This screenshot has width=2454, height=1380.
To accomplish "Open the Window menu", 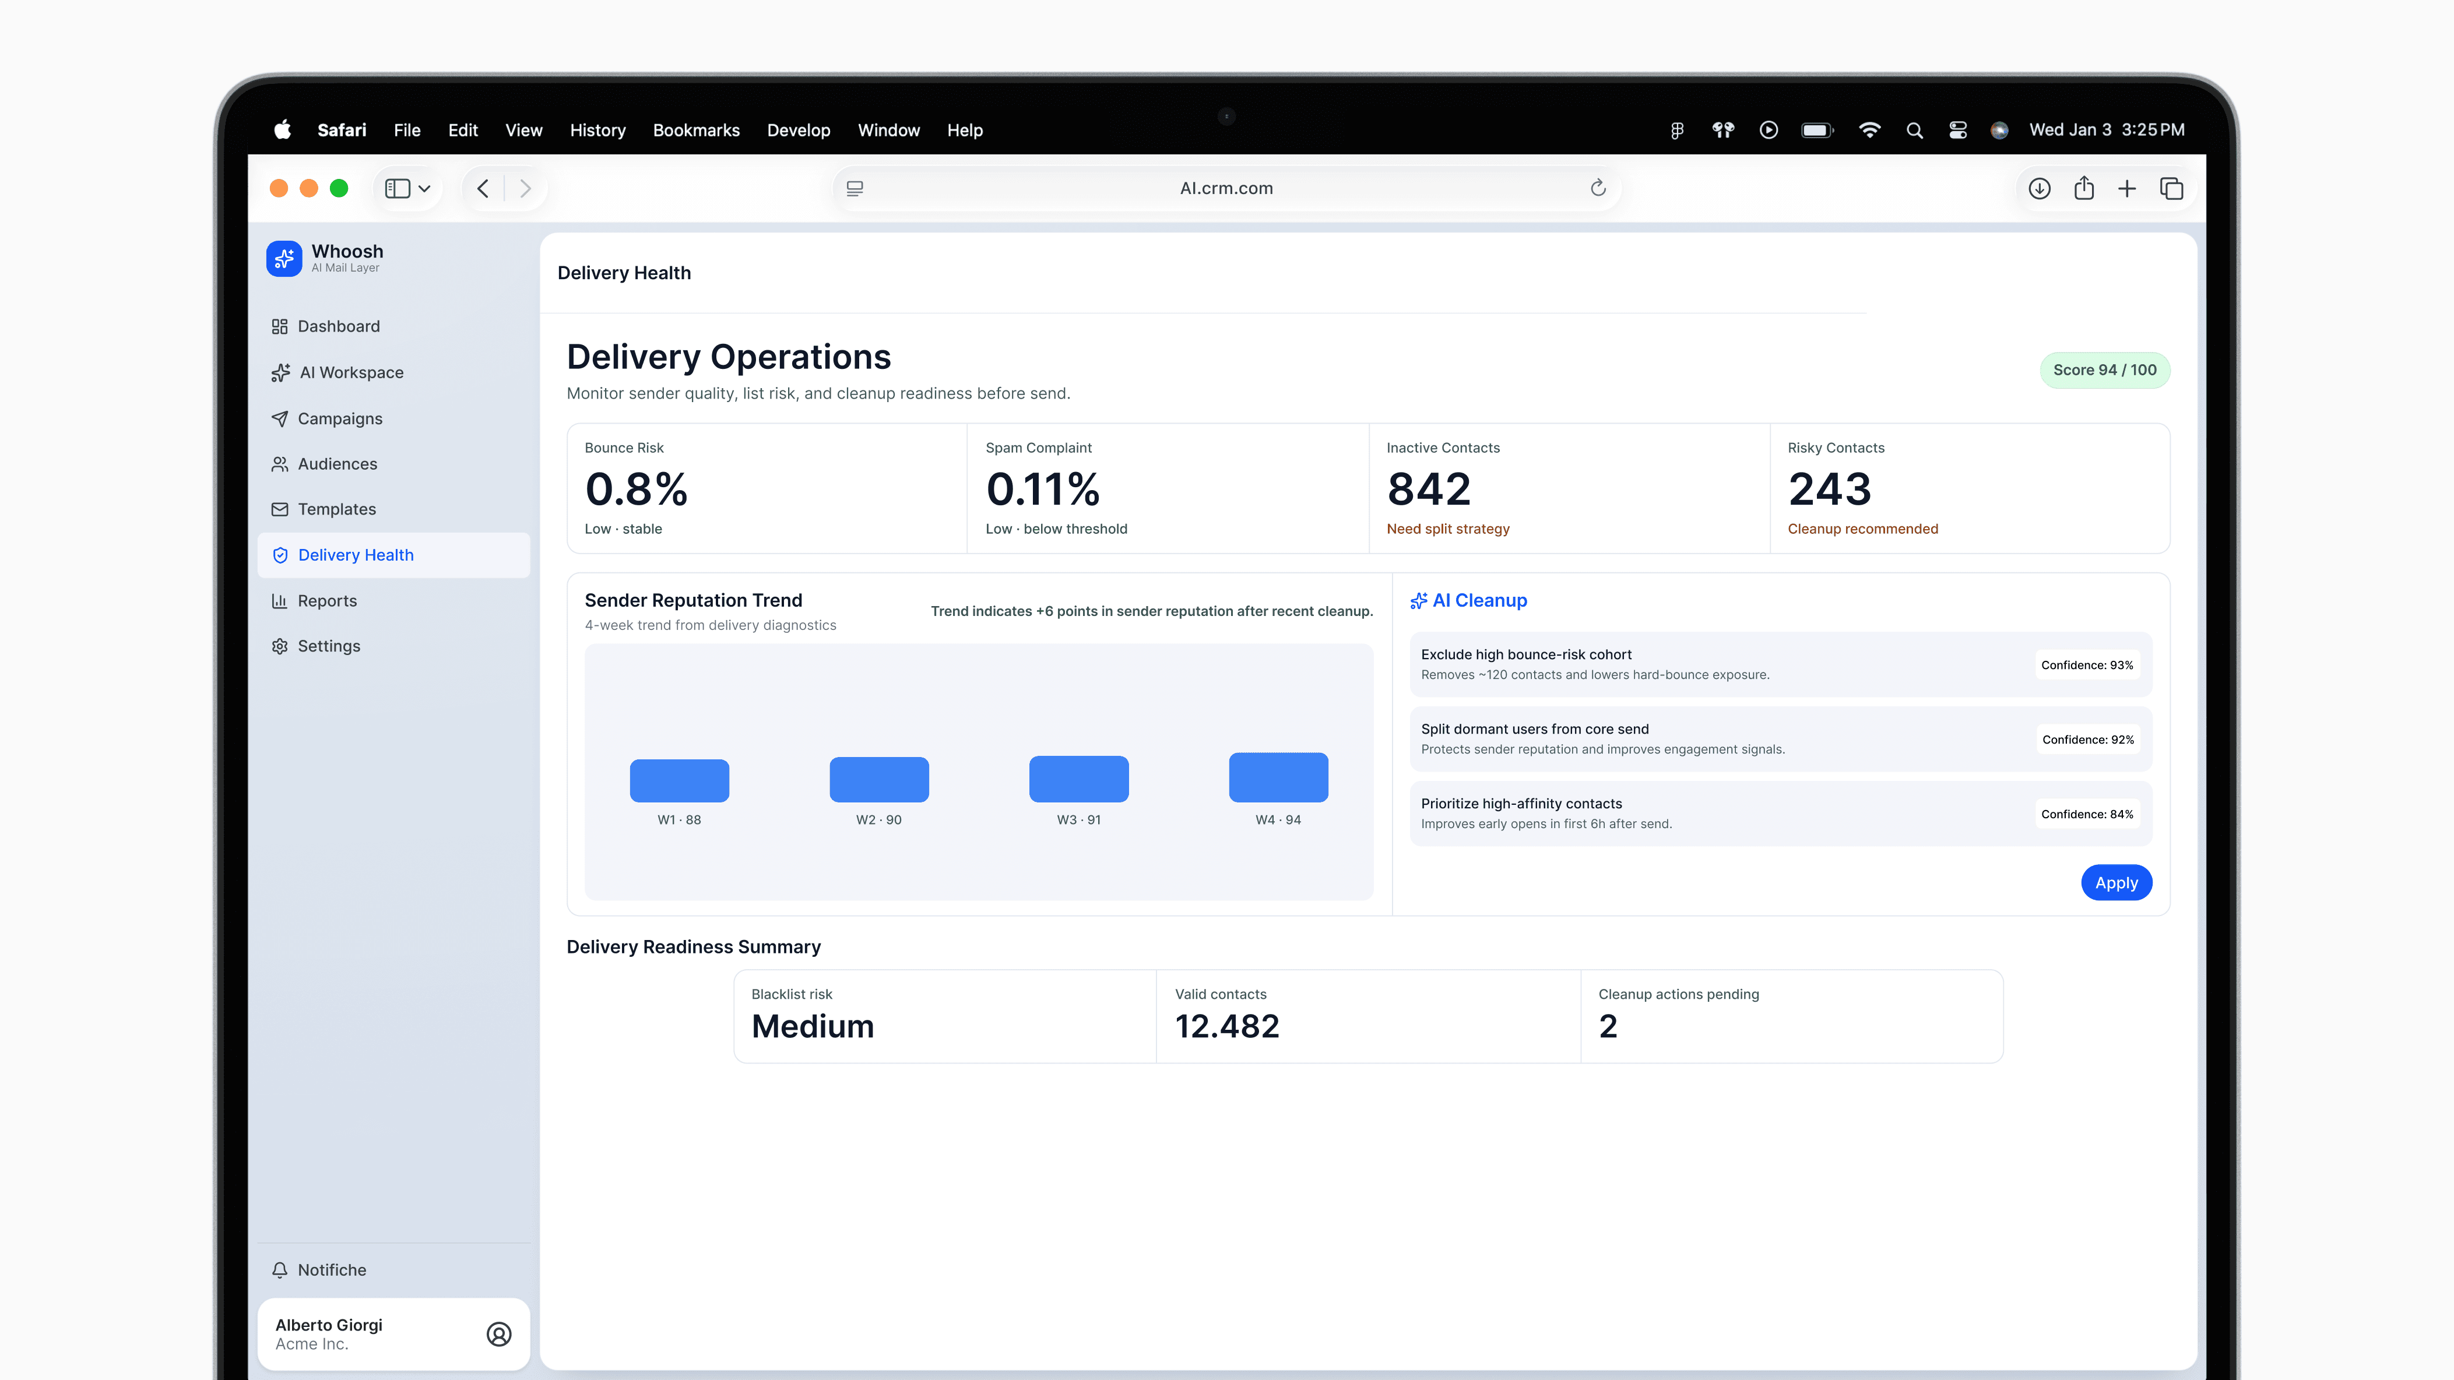I will pyautogui.click(x=889, y=131).
